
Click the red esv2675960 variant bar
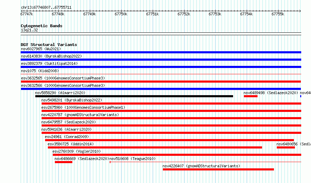point(171,111)
